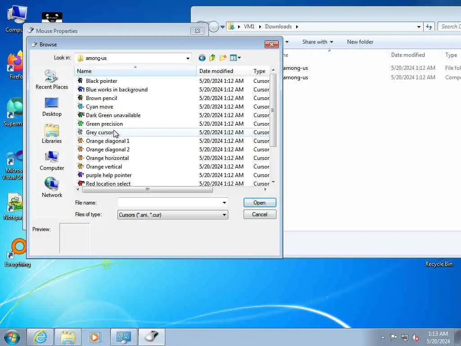The image size is (461, 346).
Task: Open File name dropdown arrow
Action: [x=224, y=203]
